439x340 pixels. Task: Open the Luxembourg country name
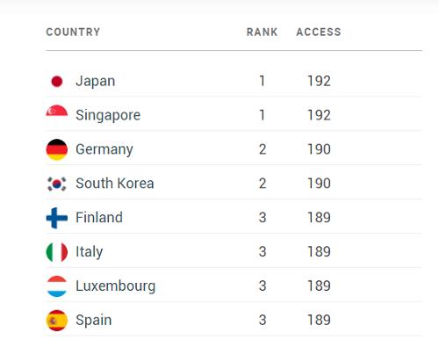[116, 286]
